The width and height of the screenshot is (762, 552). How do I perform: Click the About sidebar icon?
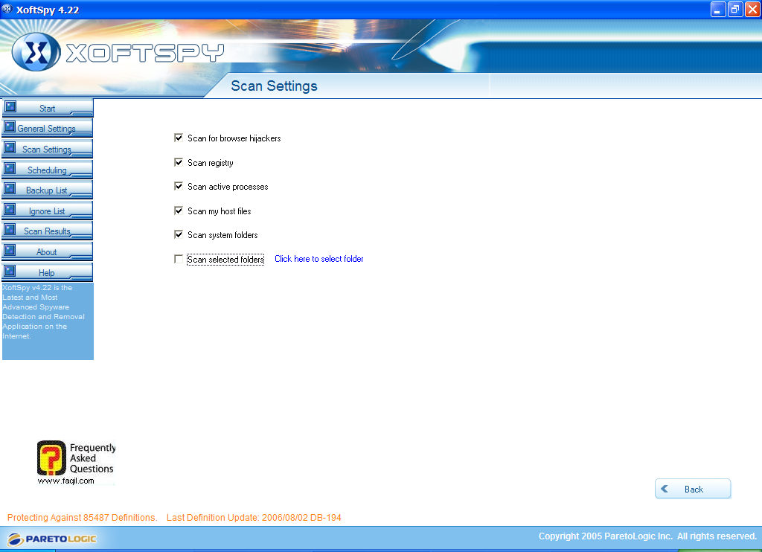pos(9,249)
